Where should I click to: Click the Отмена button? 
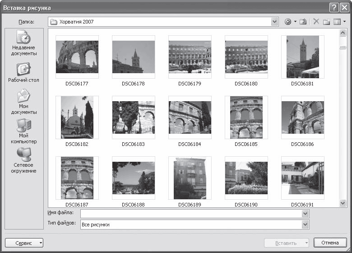point(330,243)
